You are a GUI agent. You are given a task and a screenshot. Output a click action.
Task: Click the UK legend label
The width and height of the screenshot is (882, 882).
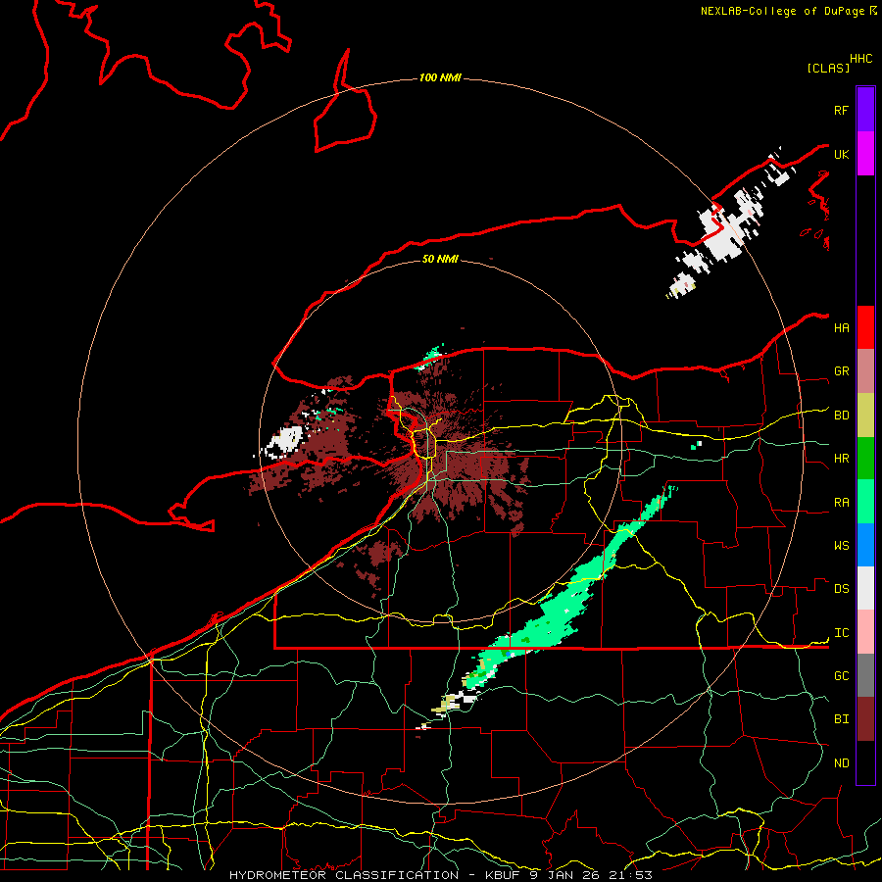tap(841, 154)
